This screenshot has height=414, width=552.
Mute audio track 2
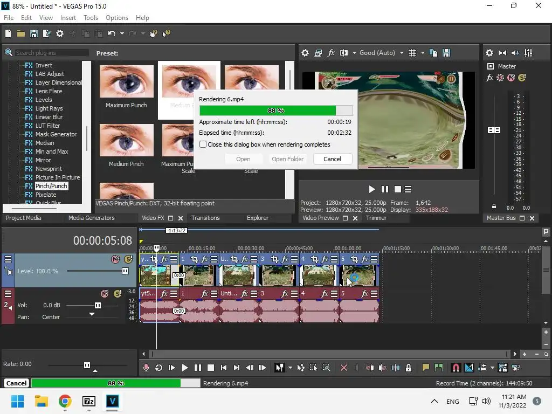tap(105, 294)
